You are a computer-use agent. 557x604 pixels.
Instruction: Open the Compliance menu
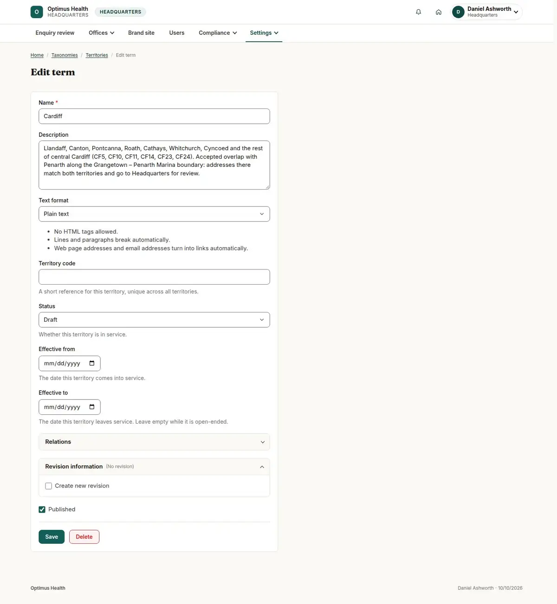point(218,33)
